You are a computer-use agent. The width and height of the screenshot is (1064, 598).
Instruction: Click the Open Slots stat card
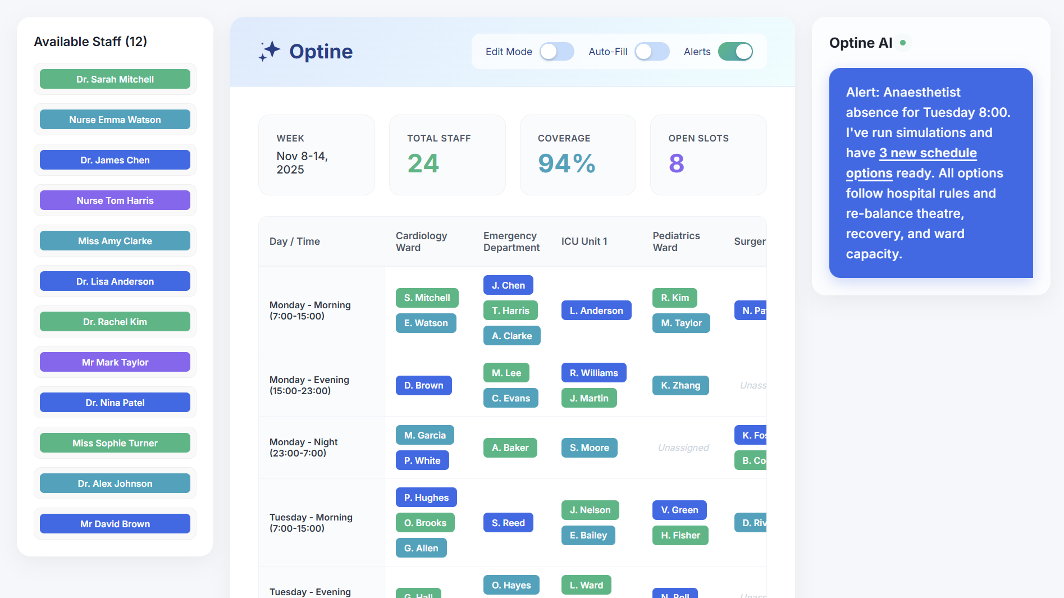click(708, 155)
